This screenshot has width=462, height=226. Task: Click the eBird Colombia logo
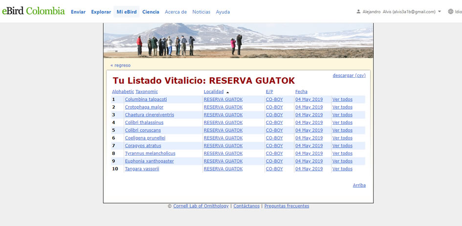(x=33, y=11)
